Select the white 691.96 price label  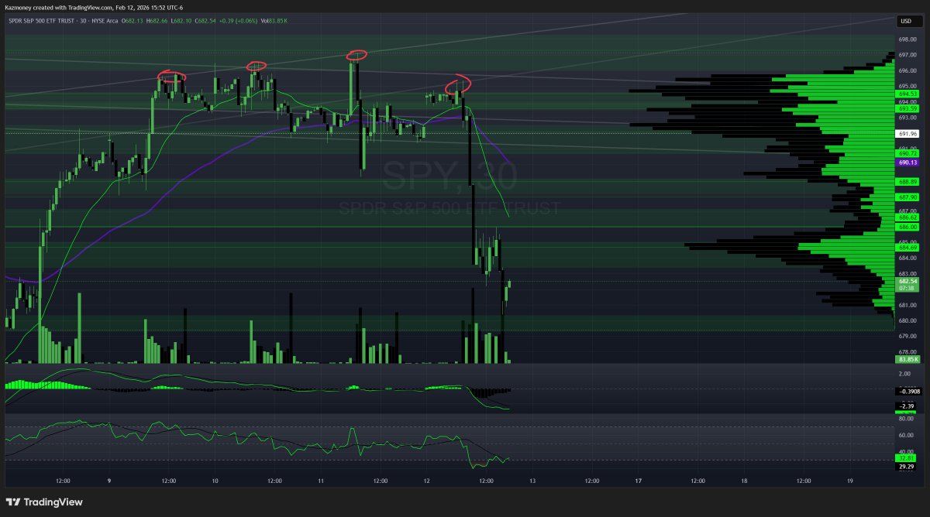pyautogui.click(x=908, y=134)
